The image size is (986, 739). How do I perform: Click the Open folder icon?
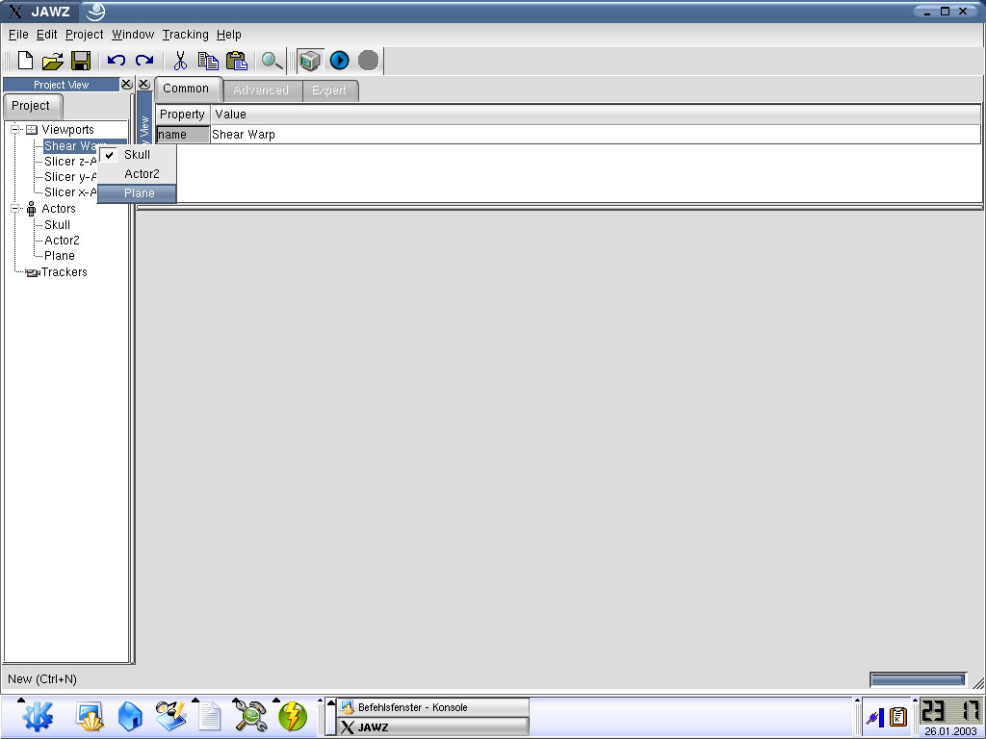[53, 61]
